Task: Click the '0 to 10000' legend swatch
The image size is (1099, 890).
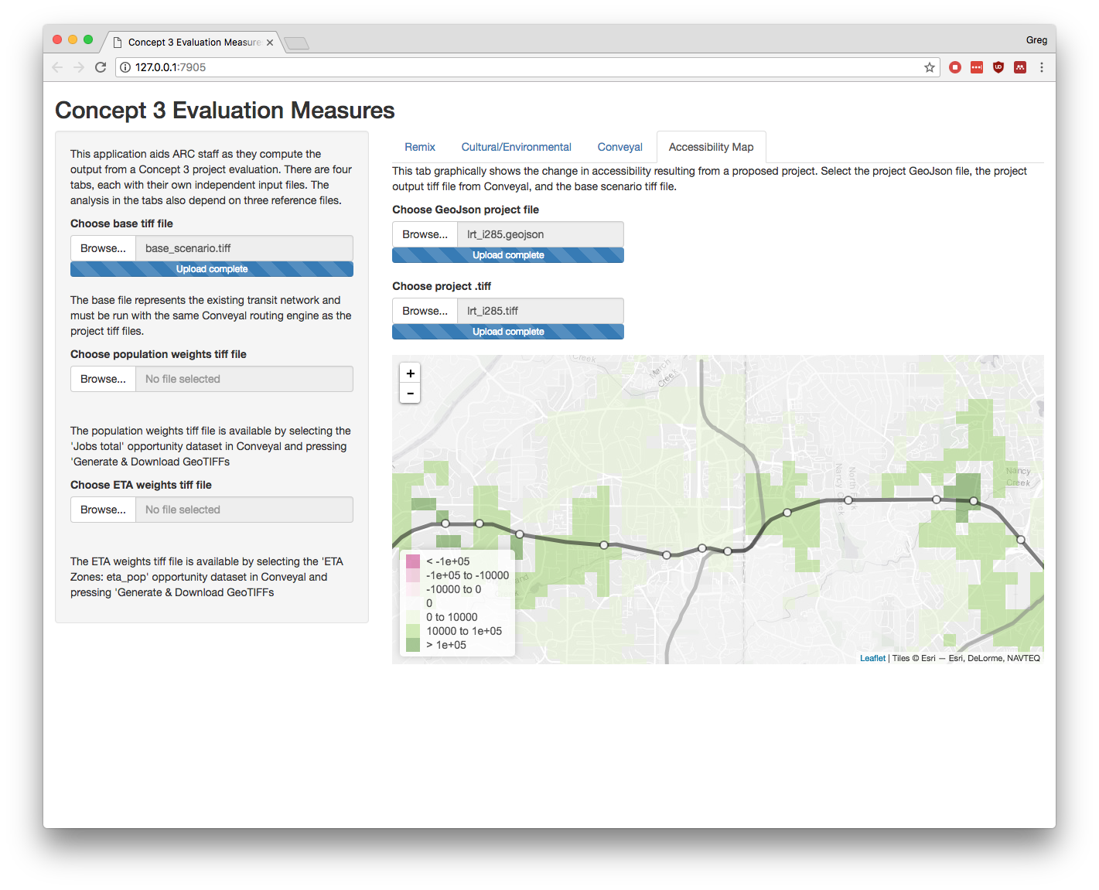Action: [413, 617]
